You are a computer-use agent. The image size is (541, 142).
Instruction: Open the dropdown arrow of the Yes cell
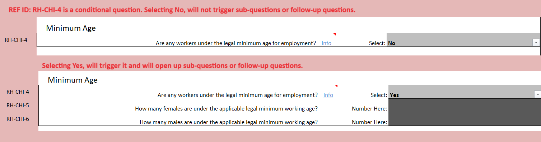[x=537, y=94]
